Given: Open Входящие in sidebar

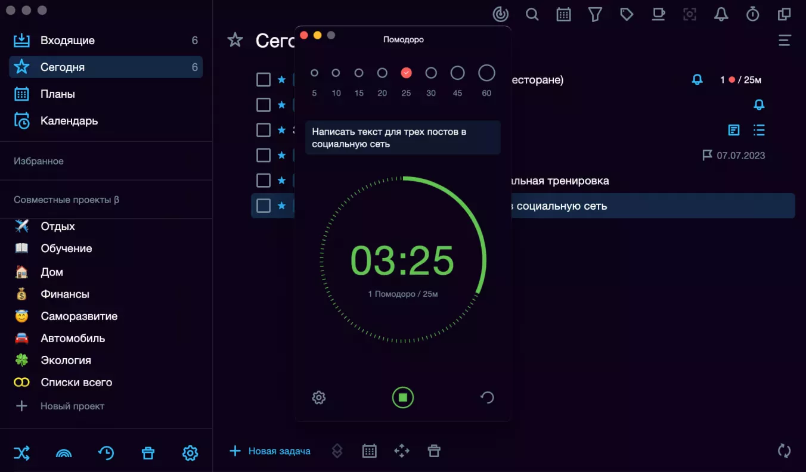Looking at the screenshot, I should coord(106,41).
